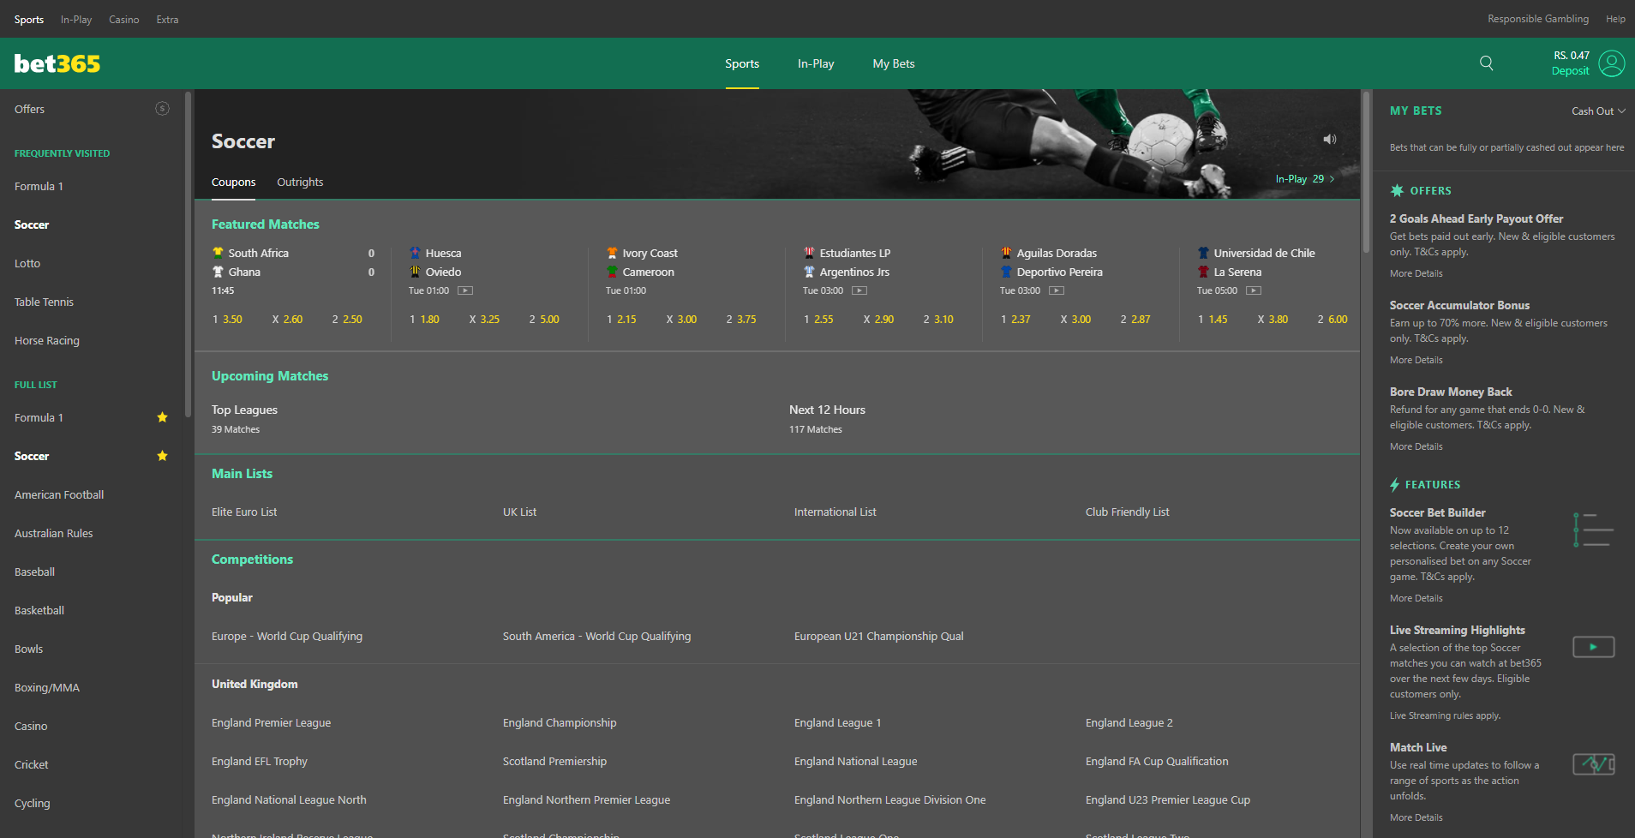The width and height of the screenshot is (1635, 838).
Task: Open Extra in the top bar
Action: [x=167, y=19]
